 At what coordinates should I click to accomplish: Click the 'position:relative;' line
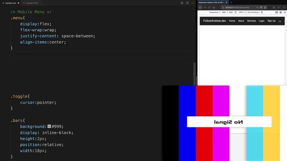[42, 144]
